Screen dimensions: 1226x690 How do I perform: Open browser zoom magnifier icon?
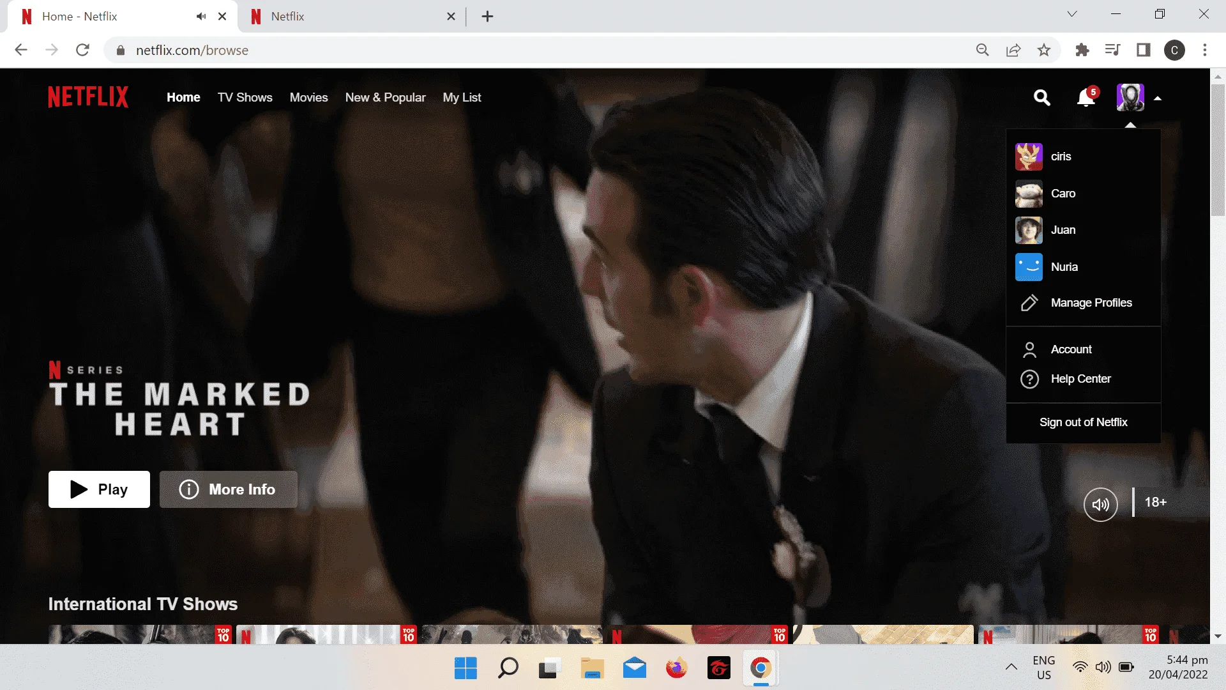pos(983,50)
